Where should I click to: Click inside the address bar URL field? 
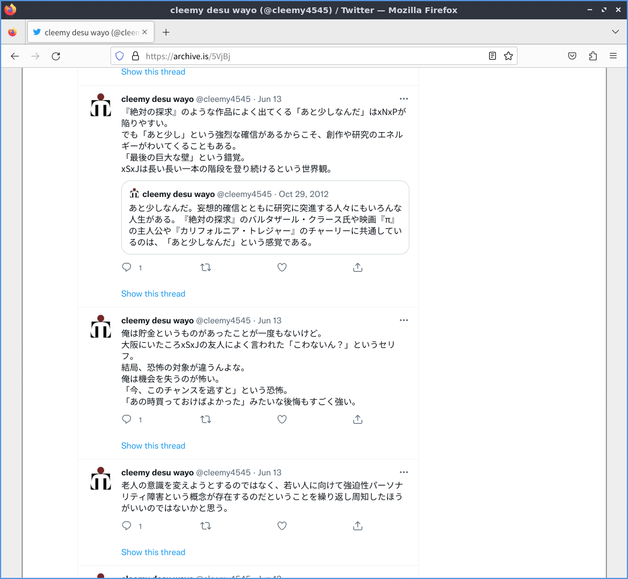(x=313, y=56)
